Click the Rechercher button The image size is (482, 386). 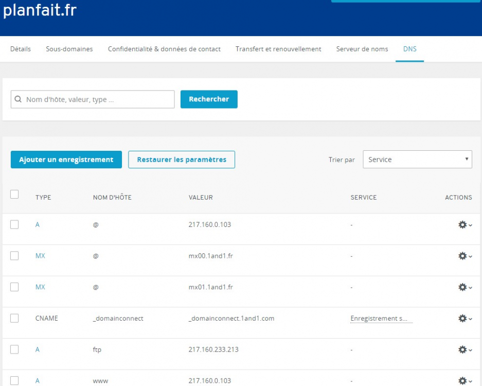(209, 99)
